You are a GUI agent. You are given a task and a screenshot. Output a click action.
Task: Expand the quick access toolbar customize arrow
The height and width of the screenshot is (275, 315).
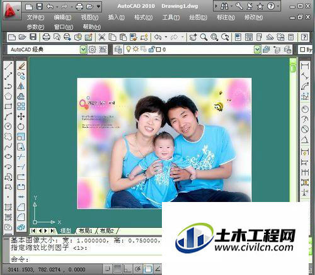(x=98, y=7)
